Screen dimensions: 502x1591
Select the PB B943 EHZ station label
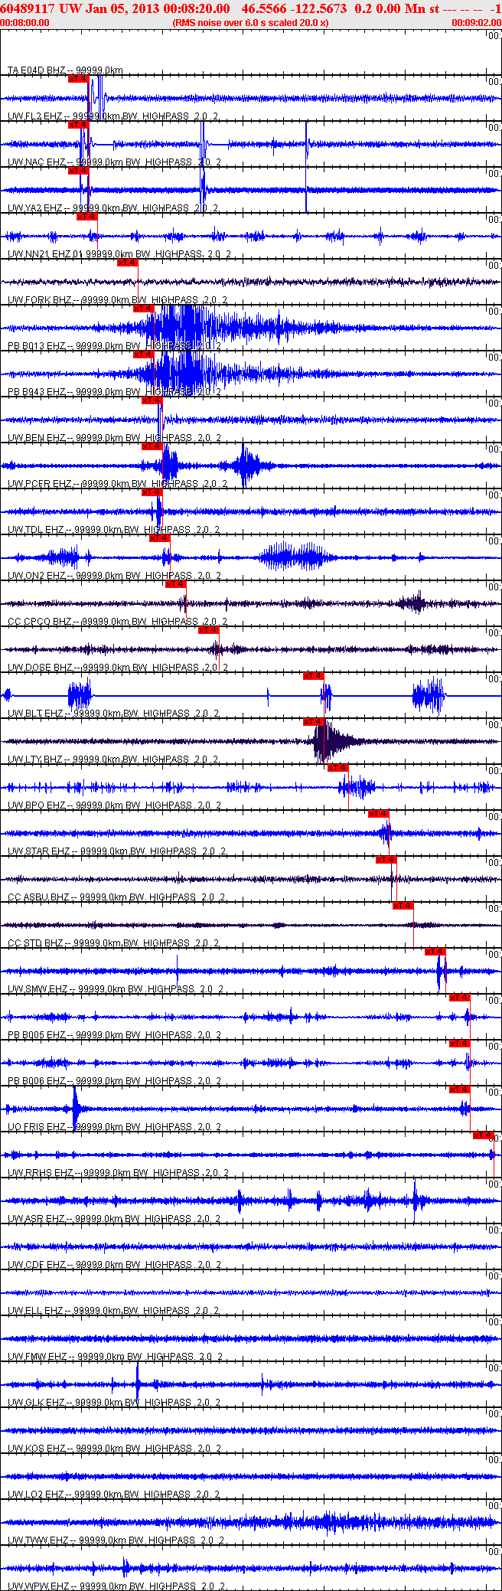(x=37, y=392)
